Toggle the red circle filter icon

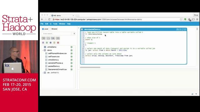[x=58, y=43]
